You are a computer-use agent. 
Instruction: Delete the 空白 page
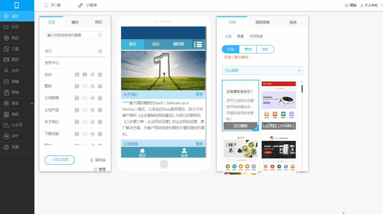(100, 75)
